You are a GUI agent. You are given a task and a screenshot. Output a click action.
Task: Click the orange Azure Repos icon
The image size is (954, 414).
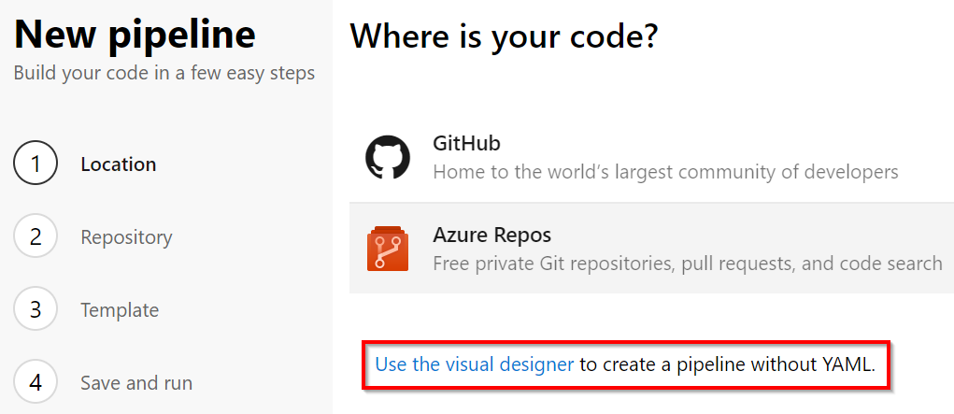[x=388, y=249]
